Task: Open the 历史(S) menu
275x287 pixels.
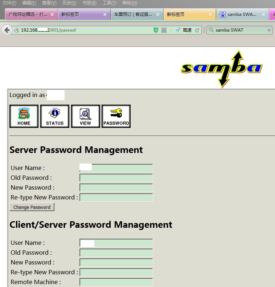Action: [69, 3]
